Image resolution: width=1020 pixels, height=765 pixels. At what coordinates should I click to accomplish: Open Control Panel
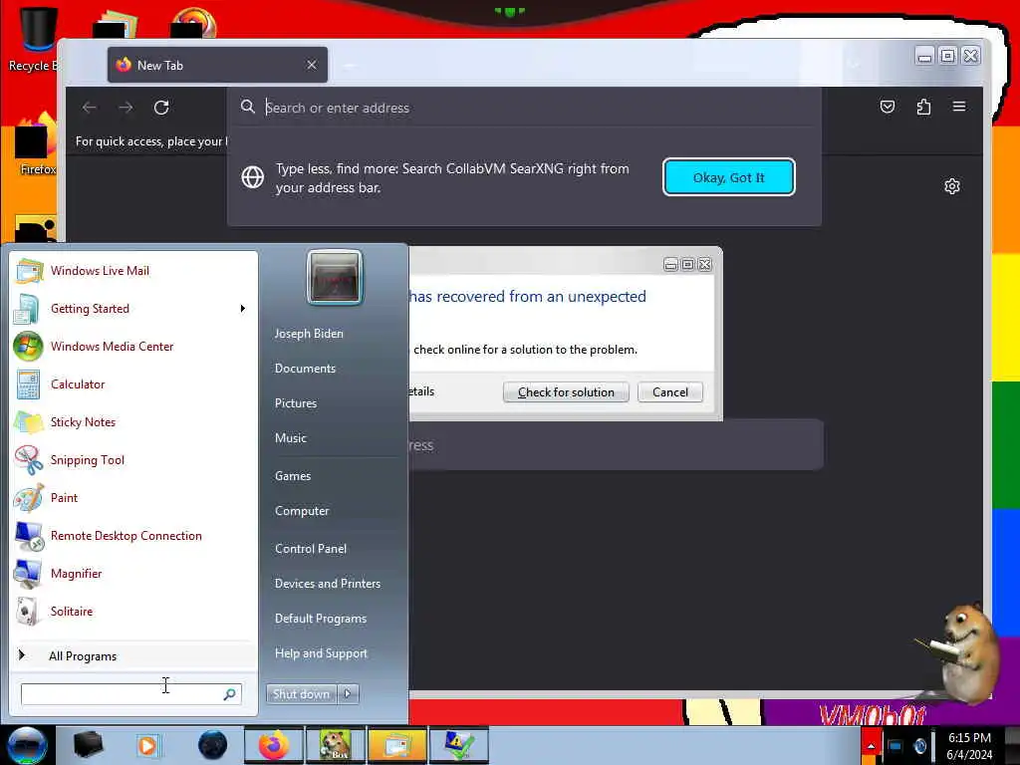pos(311,549)
